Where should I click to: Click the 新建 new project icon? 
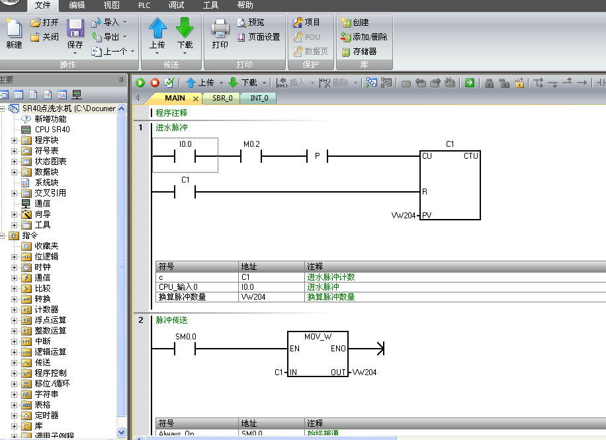pos(14,33)
